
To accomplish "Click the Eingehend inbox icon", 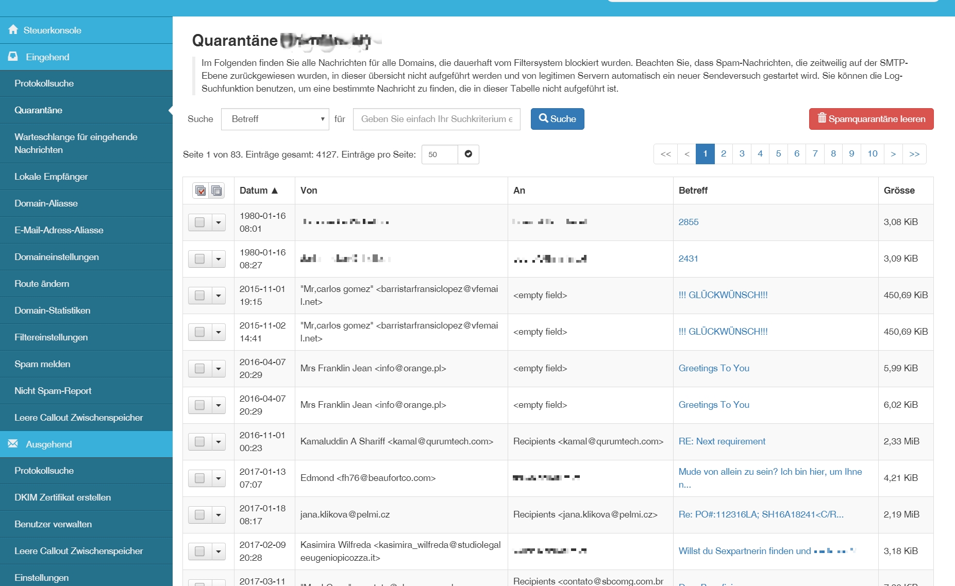I will (13, 57).
